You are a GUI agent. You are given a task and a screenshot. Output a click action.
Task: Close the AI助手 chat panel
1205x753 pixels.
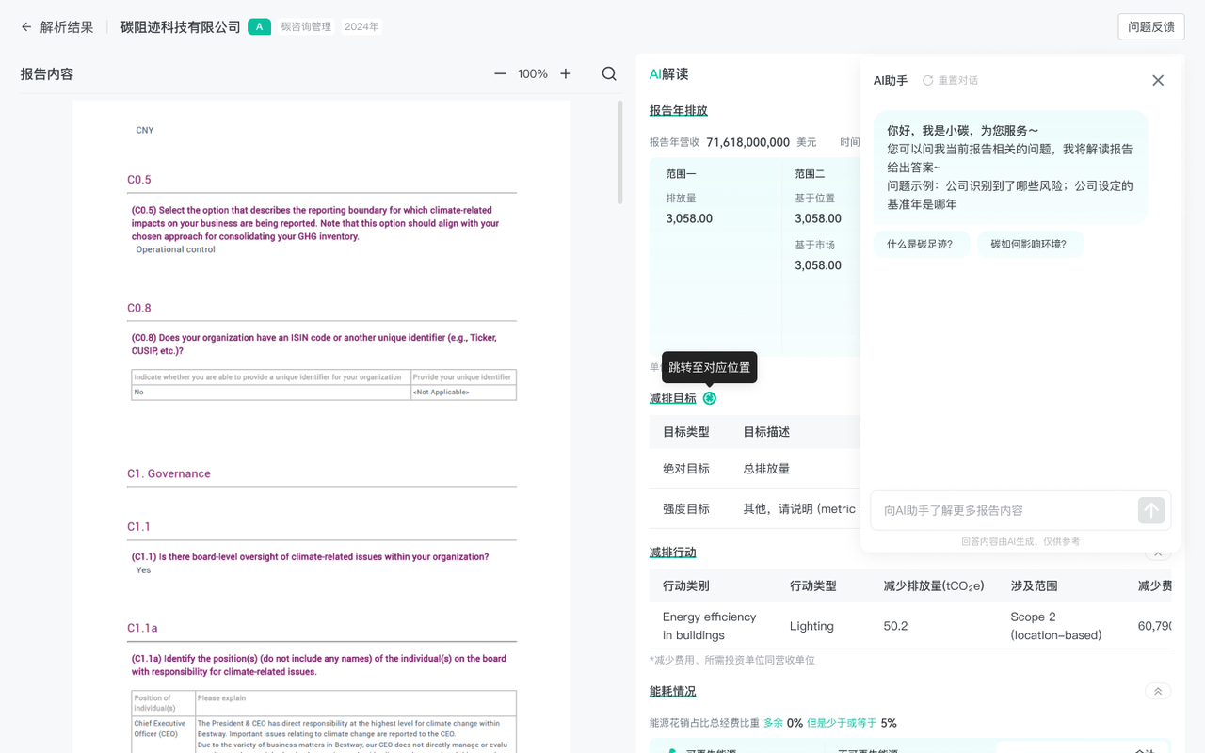tap(1158, 81)
